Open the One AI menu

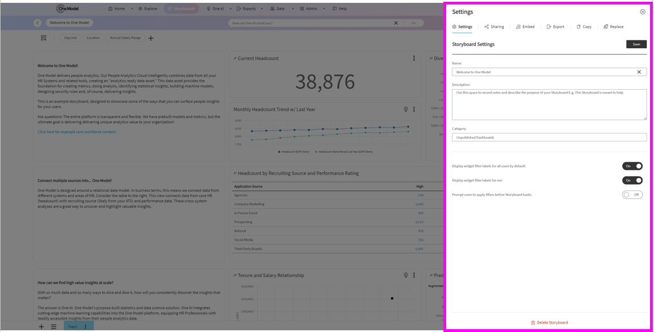(215, 9)
